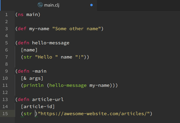Click line number 10 in the gutter
The image size is (180, 123).
[5, 78]
